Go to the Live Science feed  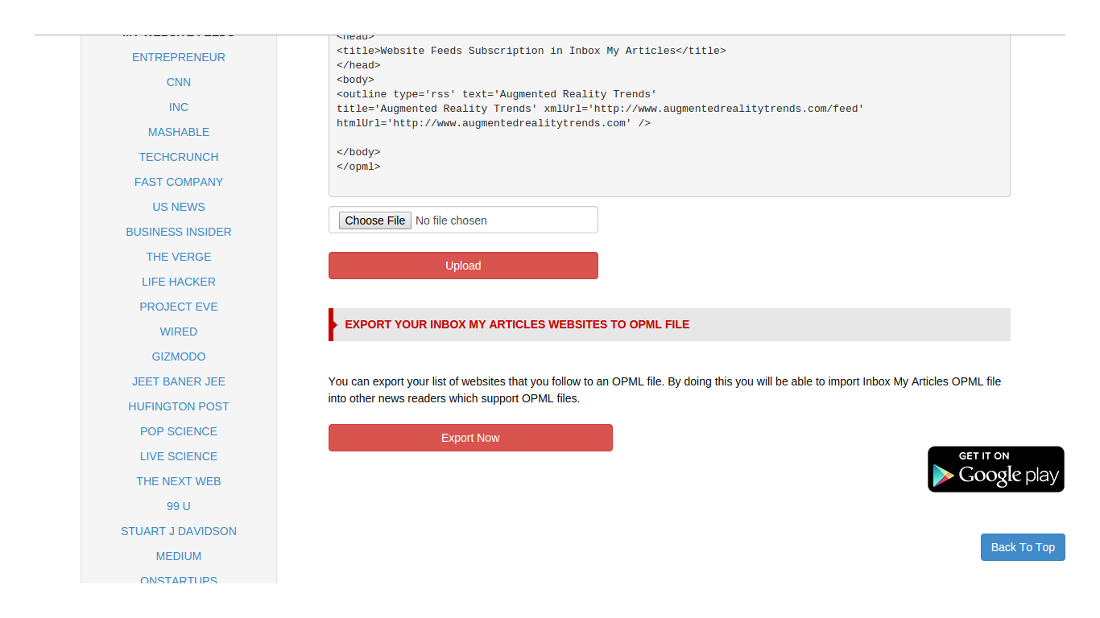179,456
